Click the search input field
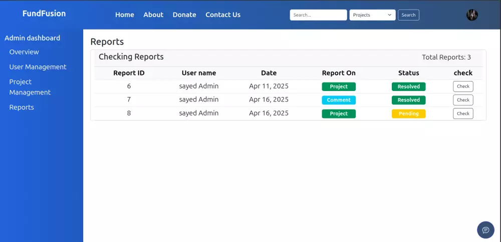This screenshot has height=242, width=501. tap(318, 15)
